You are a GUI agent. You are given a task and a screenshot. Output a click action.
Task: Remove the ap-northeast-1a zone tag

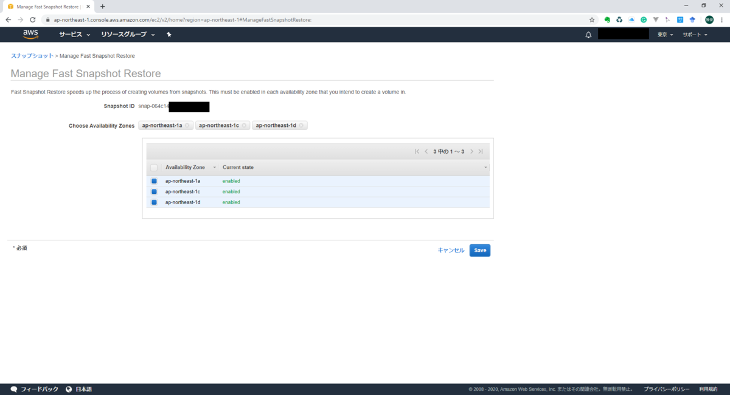tap(187, 125)
